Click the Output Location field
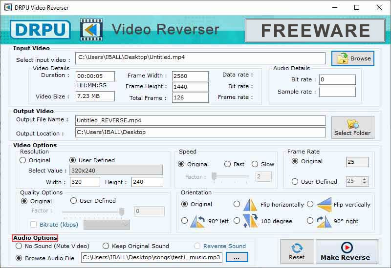The height and width of the screenshot is (268, 391). (200, 132)
